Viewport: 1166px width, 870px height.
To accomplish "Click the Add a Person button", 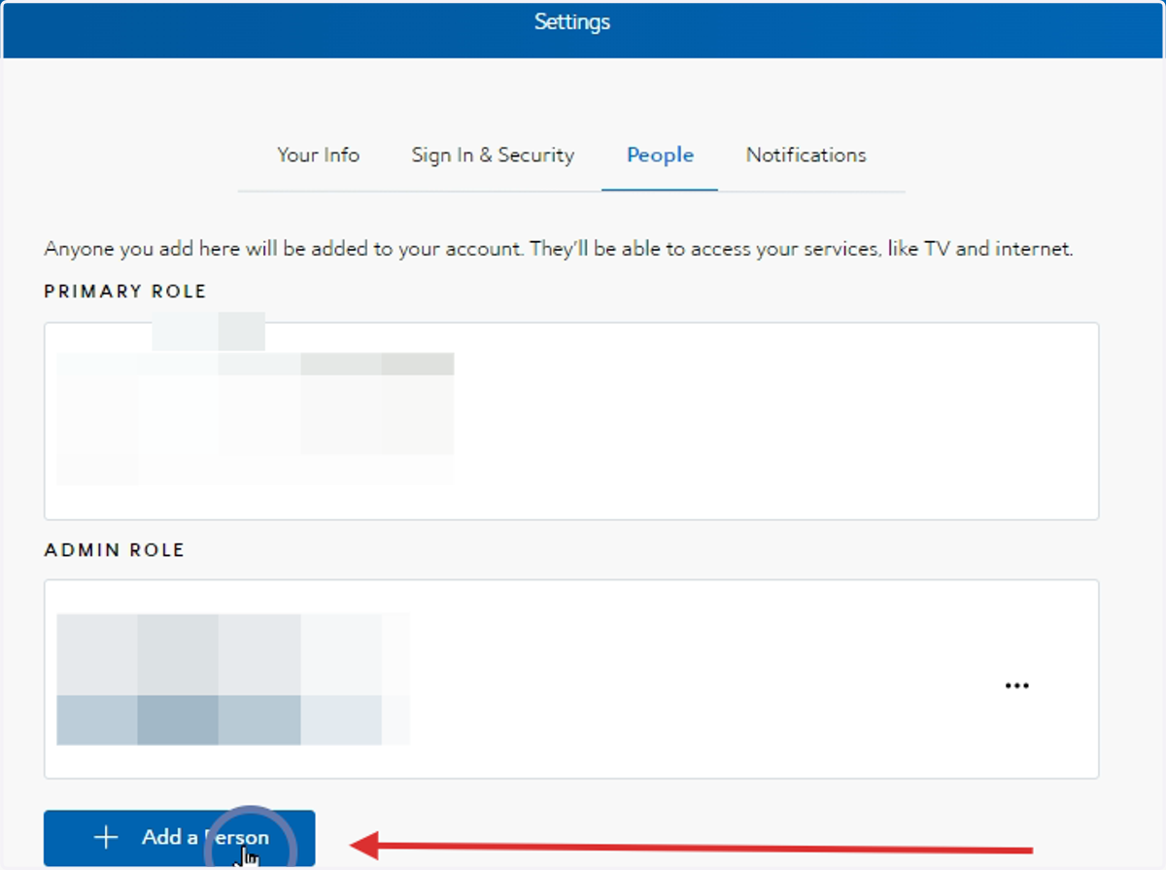I will [x=180, y=838].
